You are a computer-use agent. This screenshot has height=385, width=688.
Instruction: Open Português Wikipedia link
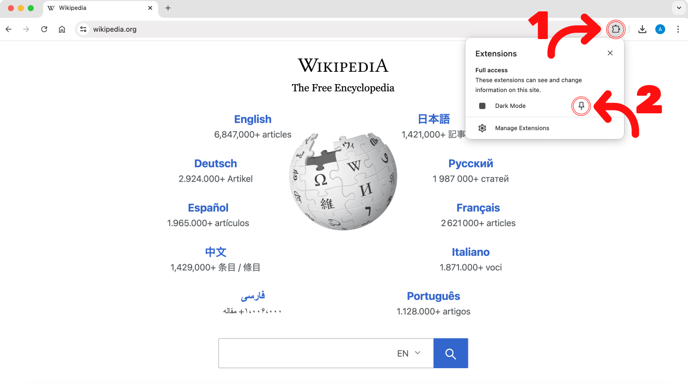(434, 296)
